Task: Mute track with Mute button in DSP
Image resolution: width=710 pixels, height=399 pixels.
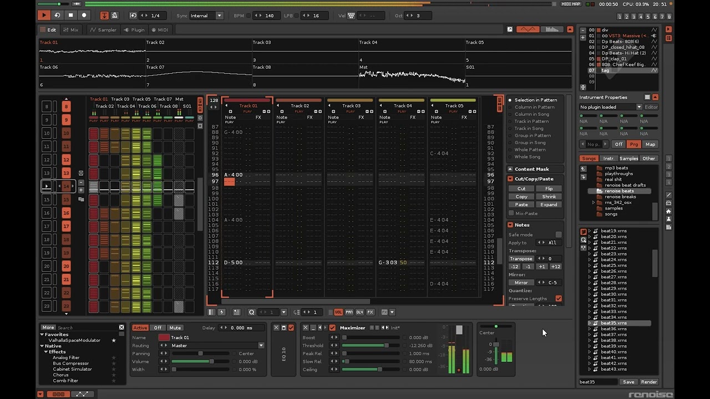Action: (175, 328)
